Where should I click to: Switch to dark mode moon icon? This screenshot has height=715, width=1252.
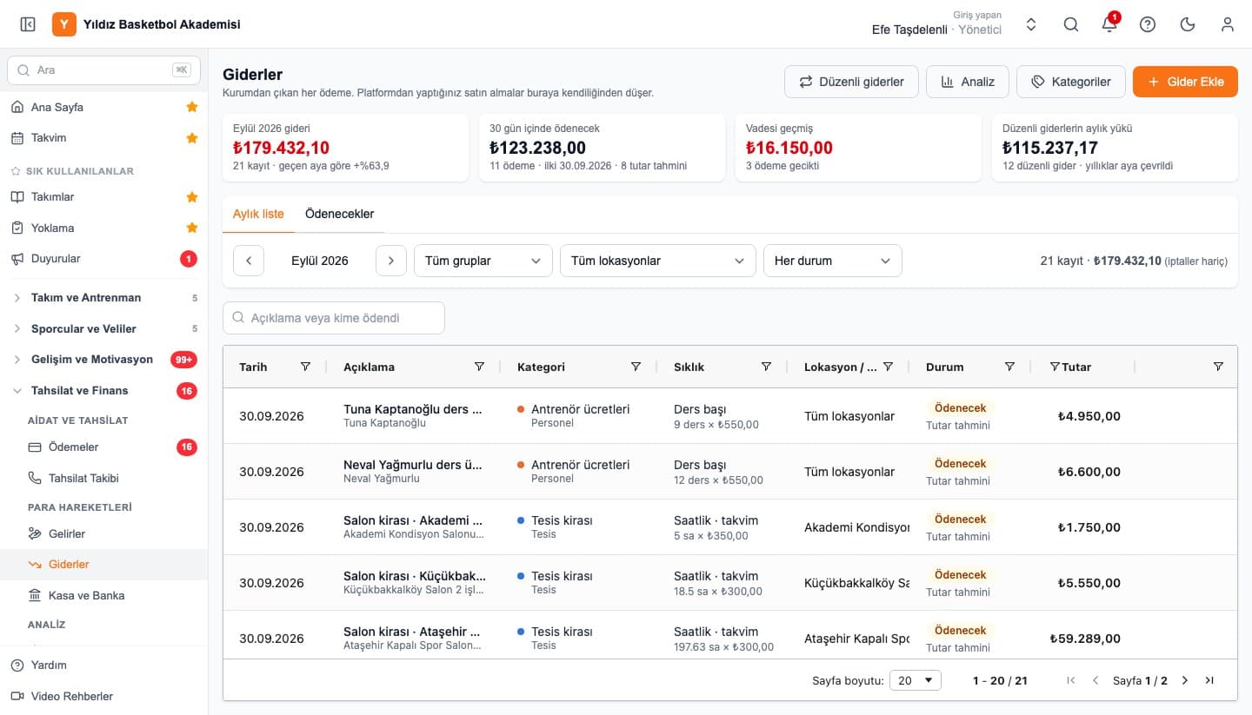(x=1188, y=24)
